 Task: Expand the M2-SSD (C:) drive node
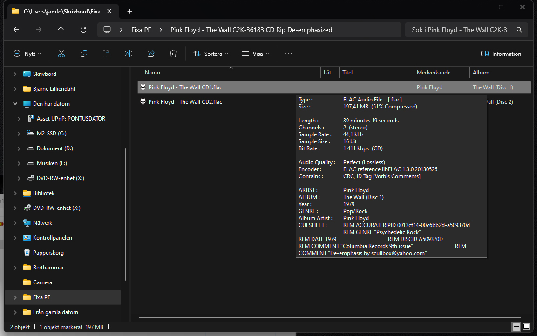[19, 134]
